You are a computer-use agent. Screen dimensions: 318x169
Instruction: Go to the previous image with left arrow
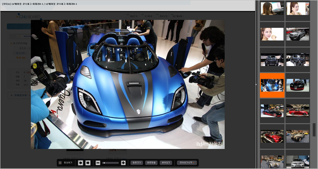[80, 163]
